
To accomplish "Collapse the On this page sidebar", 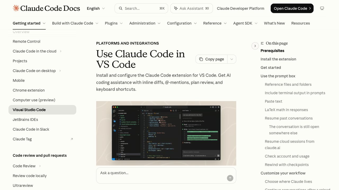I will [x=255, y=46].
